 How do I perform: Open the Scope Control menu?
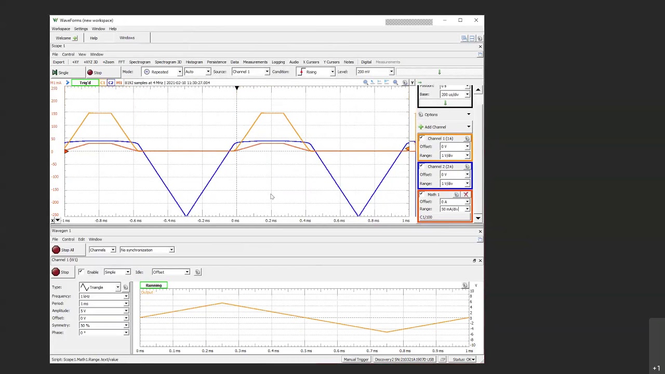click(x=68, y=55)
